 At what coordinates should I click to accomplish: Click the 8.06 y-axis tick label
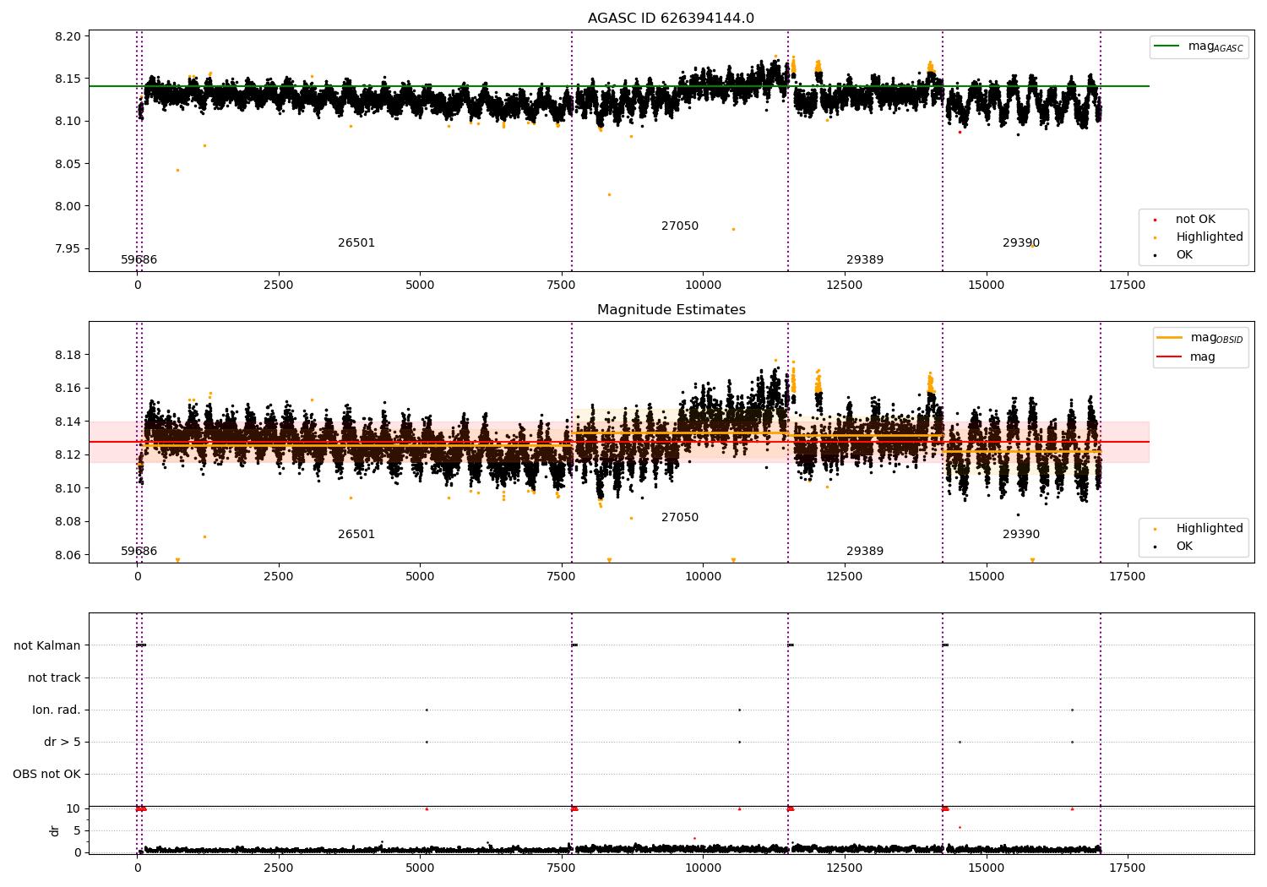pos(69,555)
